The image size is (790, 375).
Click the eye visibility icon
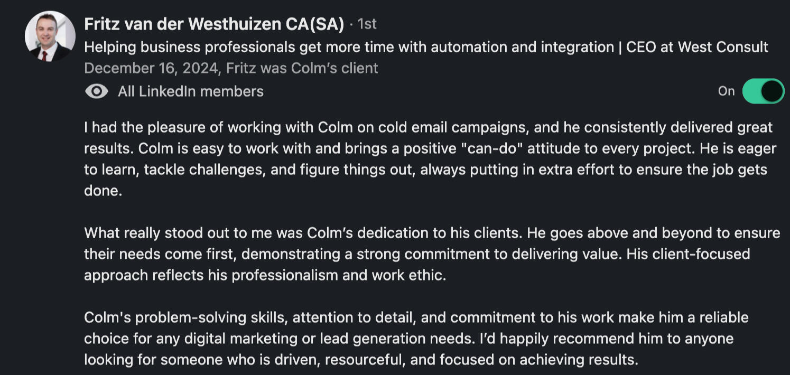point(96,91)
